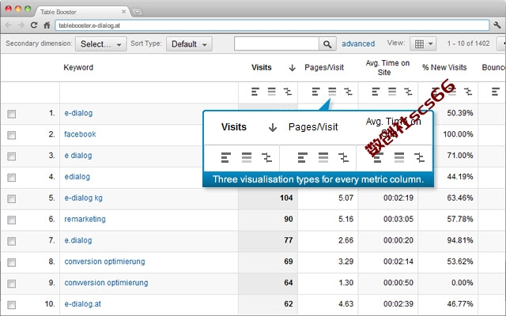Image resolution: width=506 pixels, height=316 pixels.
Task: Open keyword link edialog
Action: coord(77,177)
